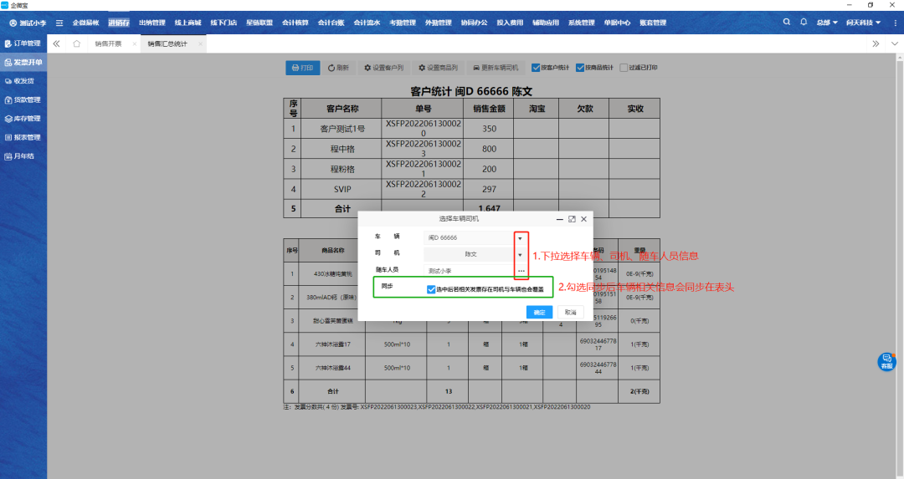Open the 向天科技 account dropdown
The height and width of the screenshot is (479, 904).
pyautogui.click(x=863, y=23)
